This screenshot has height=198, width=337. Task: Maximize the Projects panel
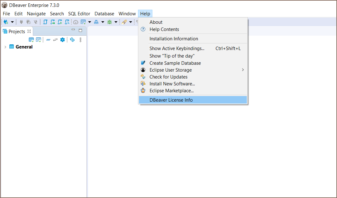point(80,30)
